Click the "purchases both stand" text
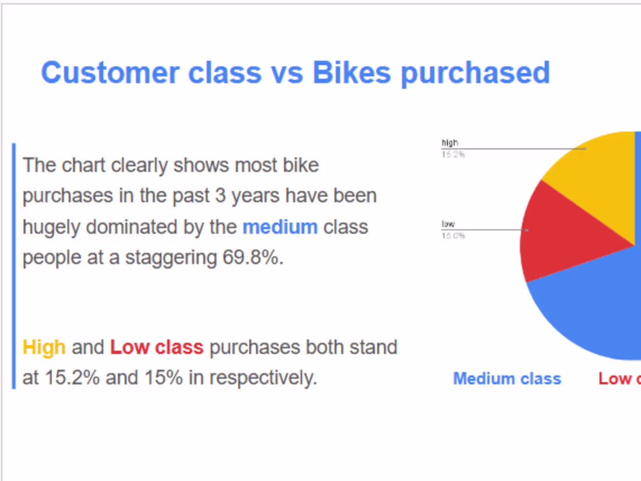Viewport: 641px width, 481px height. click(x=303, y=347)
